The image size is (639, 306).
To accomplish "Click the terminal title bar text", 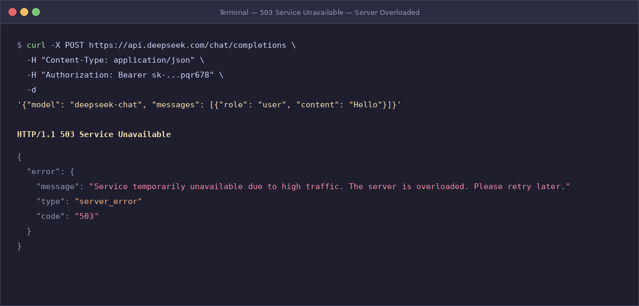I will [319, 12].
